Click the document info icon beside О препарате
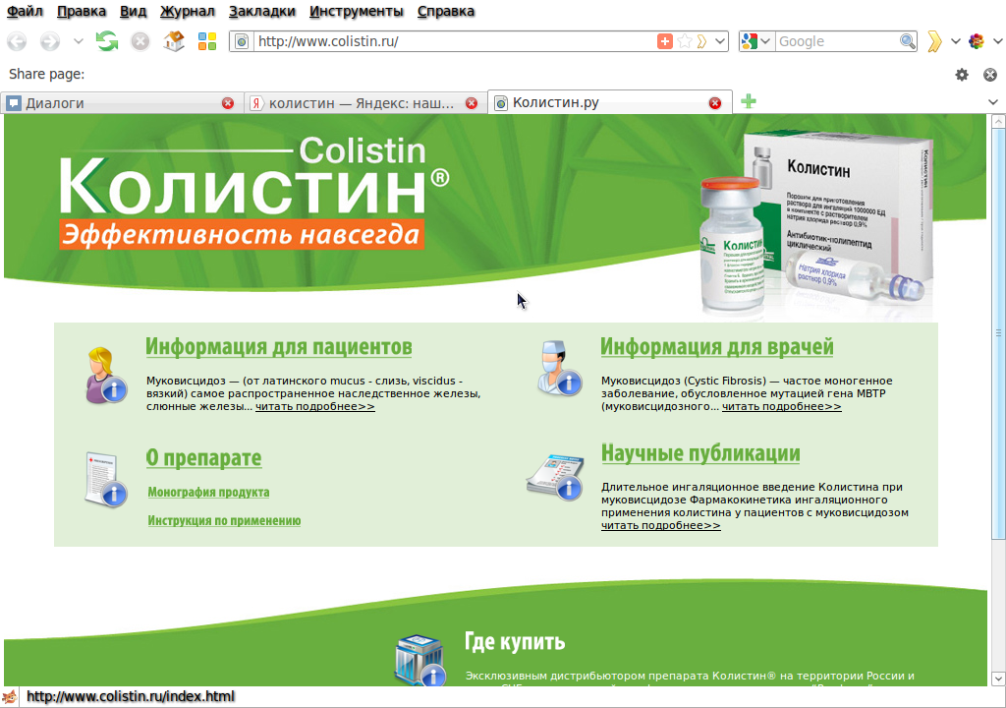1006x708 pixels. tap(105, 479)
